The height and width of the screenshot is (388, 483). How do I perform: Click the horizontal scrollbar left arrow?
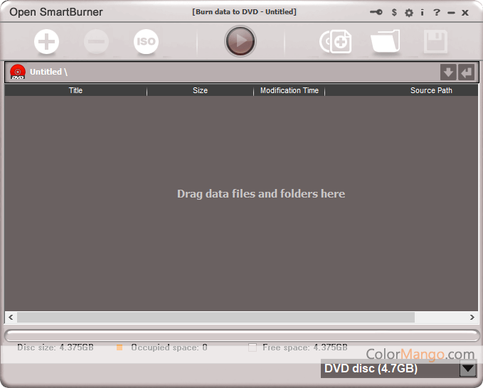pyautogui.click(x=11, y=317)
